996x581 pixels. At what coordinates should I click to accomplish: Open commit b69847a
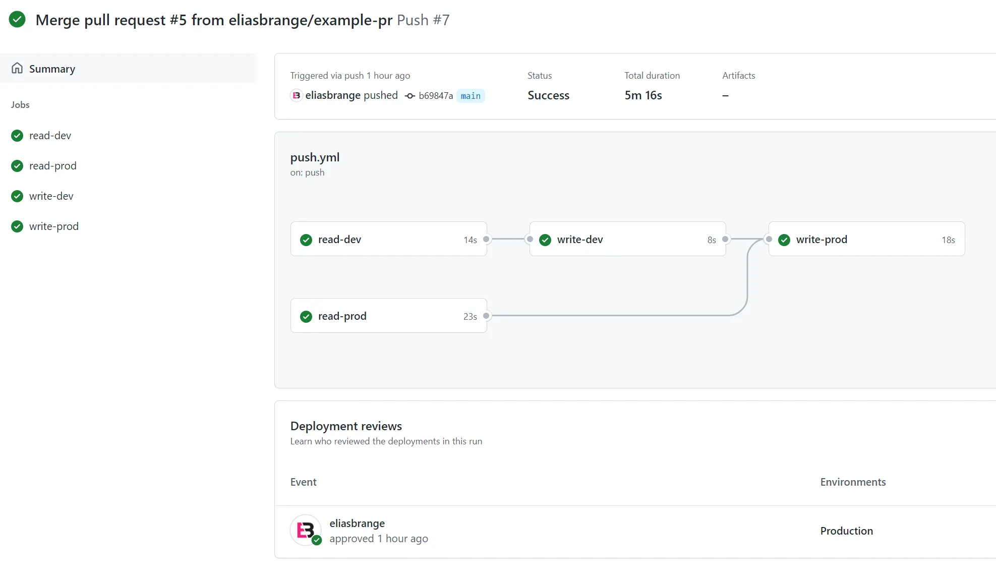click(x=436, y=95)
